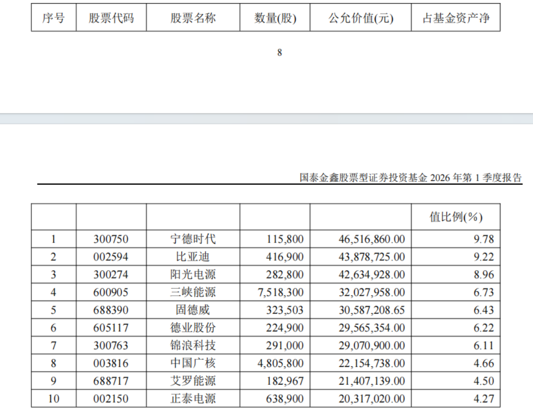Click stock name 阳光电源

click(x=193, y=275)
